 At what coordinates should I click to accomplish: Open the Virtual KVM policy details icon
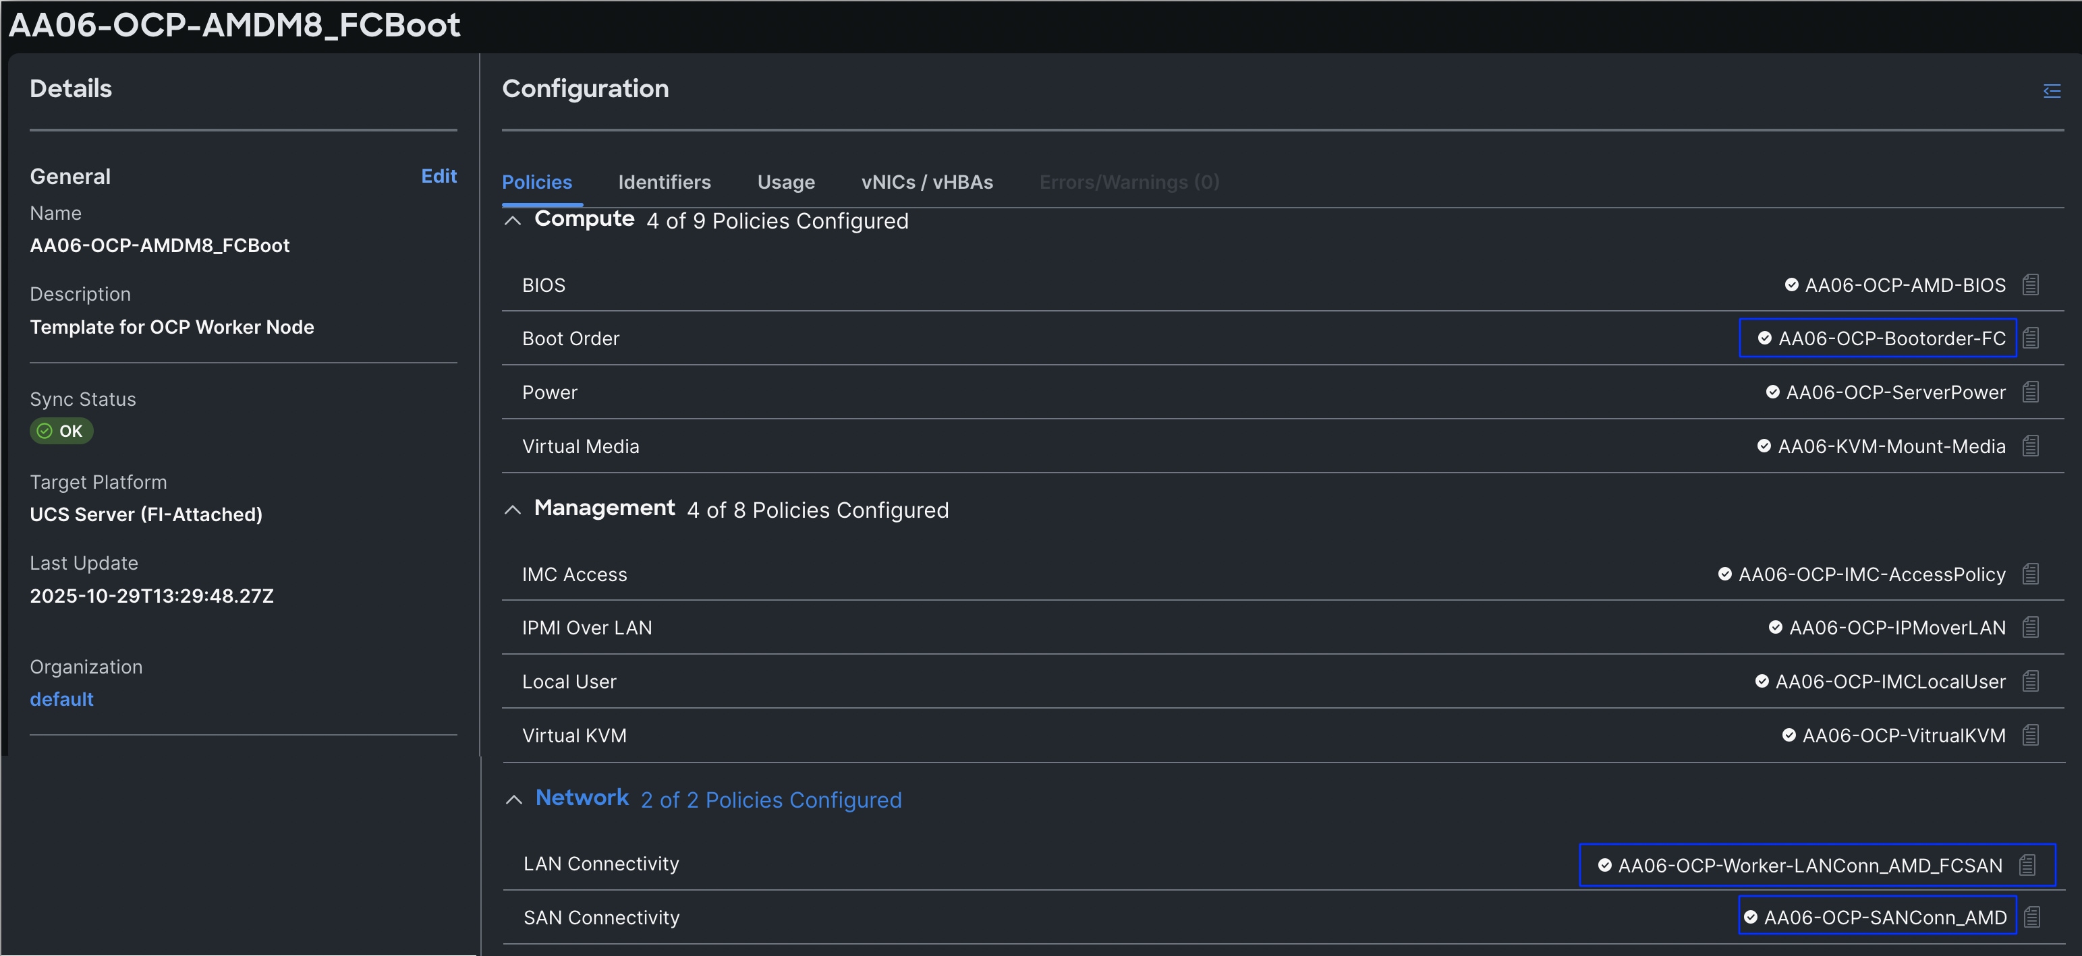2030,736
